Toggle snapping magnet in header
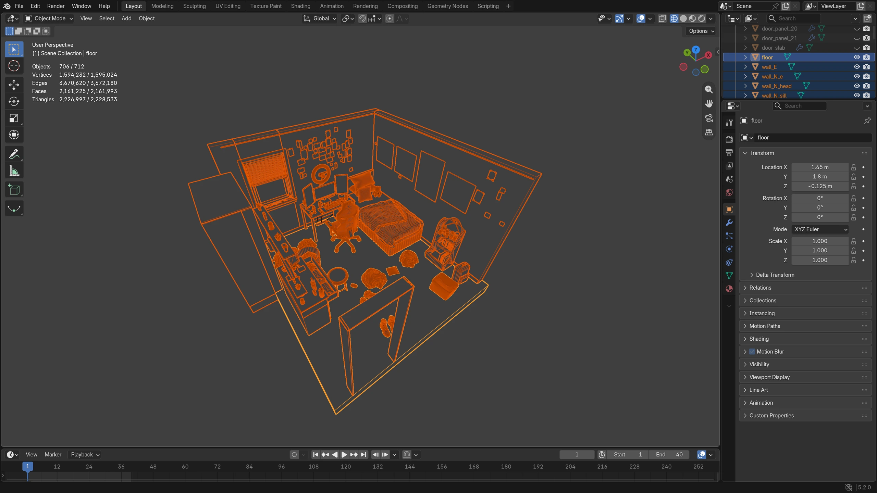This screenshot has height=493, width=877. (x=362, y=18)
